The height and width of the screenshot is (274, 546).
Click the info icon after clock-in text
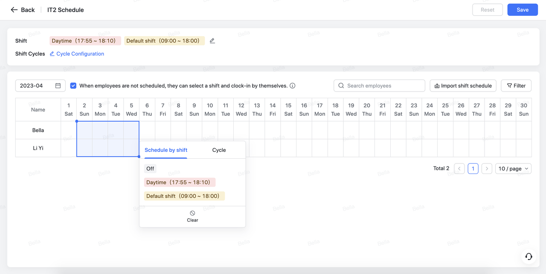pyautogui.click(x=293, y=86)
